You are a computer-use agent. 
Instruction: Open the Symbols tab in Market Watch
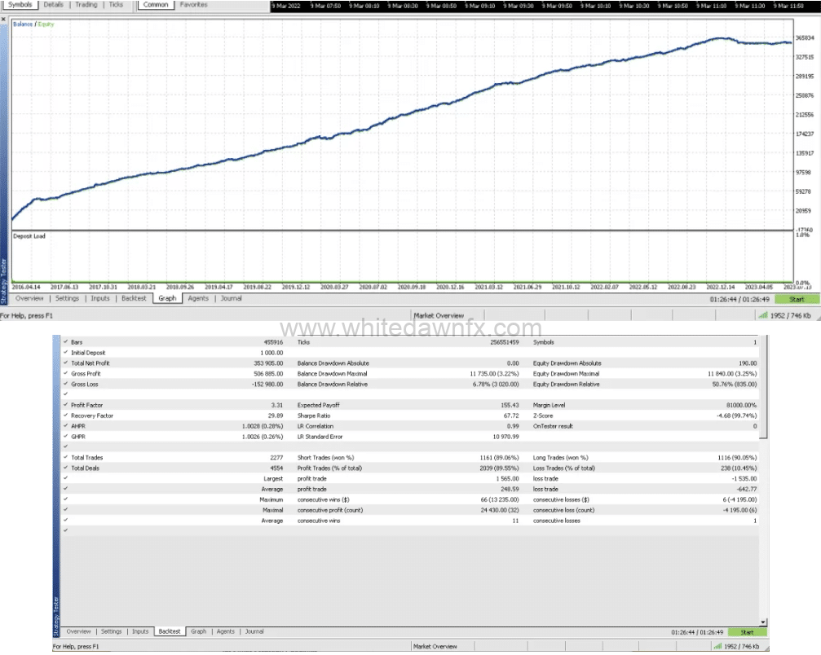pos(21,5)
